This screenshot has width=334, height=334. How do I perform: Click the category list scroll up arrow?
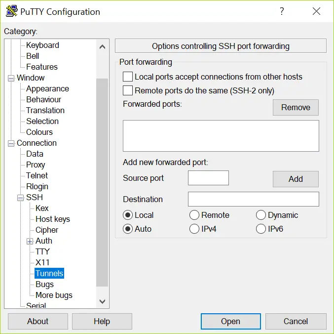[x=103, y=47]
